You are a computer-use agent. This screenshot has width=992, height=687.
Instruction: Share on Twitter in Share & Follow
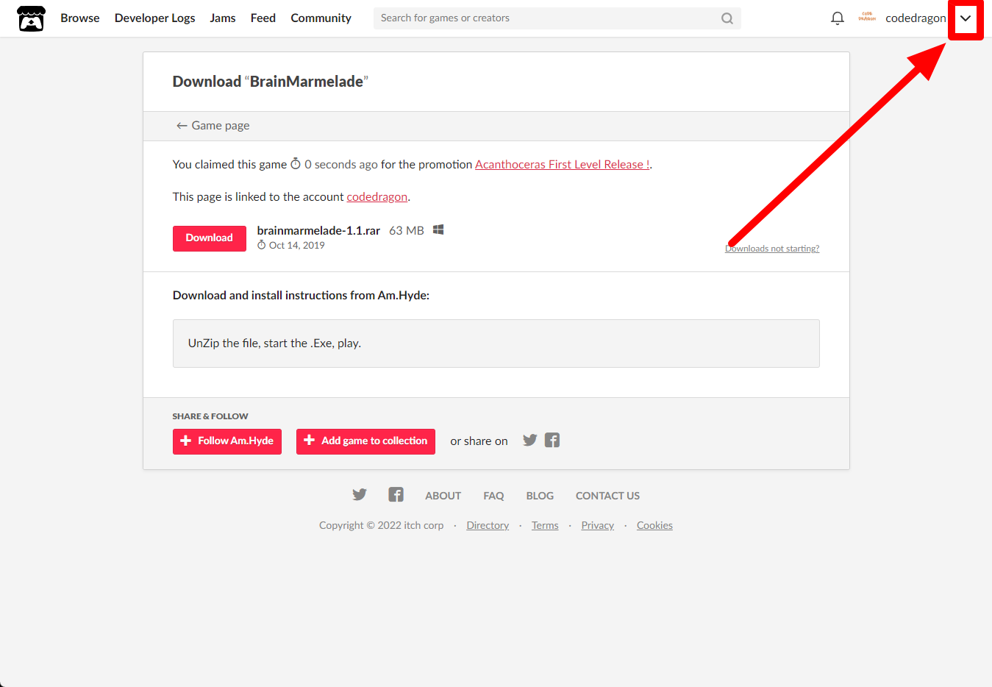529,441
